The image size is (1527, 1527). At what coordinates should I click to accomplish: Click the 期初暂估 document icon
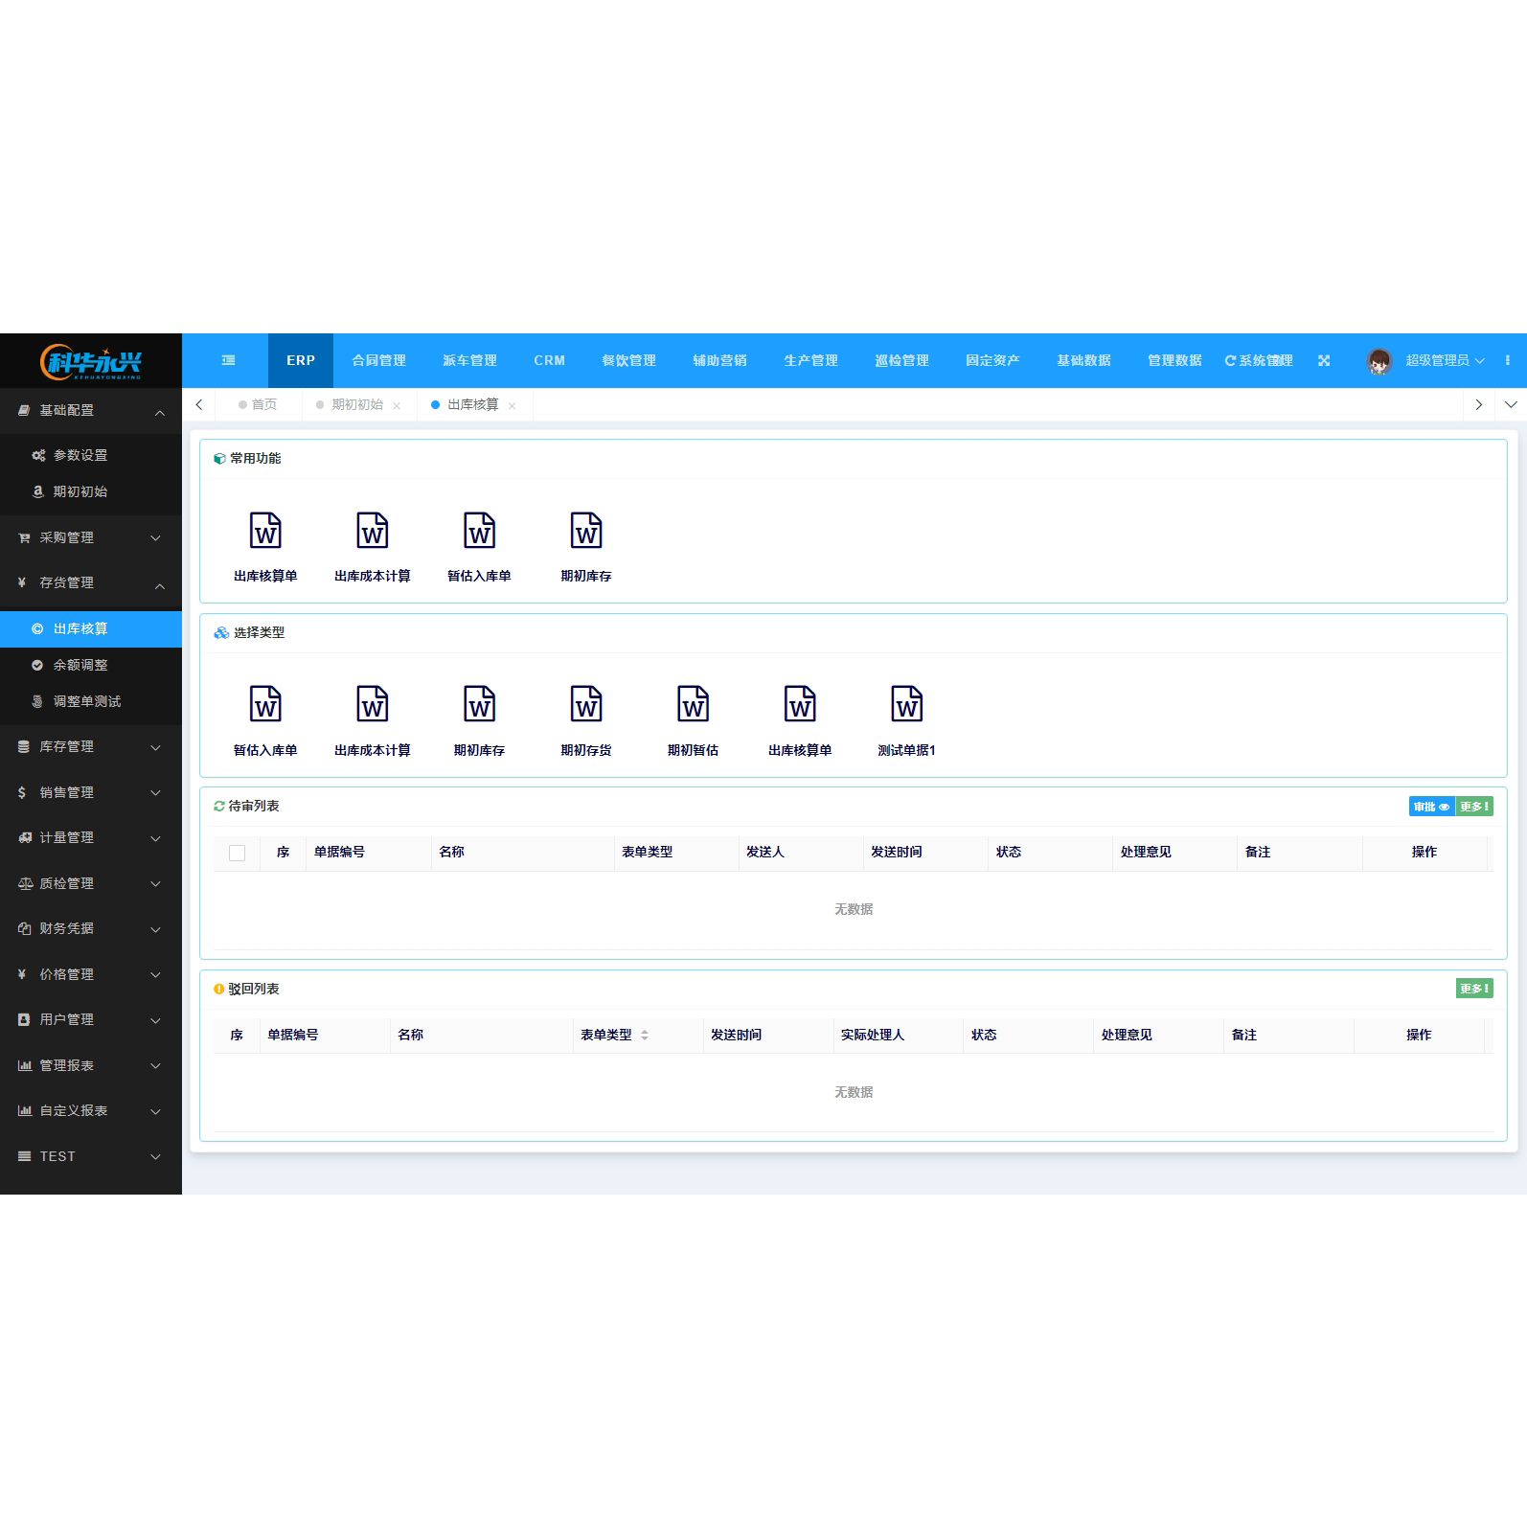pyautogui.click(x=693, y=705)
